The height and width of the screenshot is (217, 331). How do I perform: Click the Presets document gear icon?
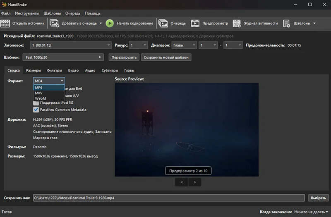click(x=286, y=24)
